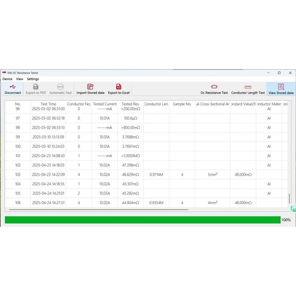Open the Settings menu
Screen dimensions: 296x296
point(33,79)
